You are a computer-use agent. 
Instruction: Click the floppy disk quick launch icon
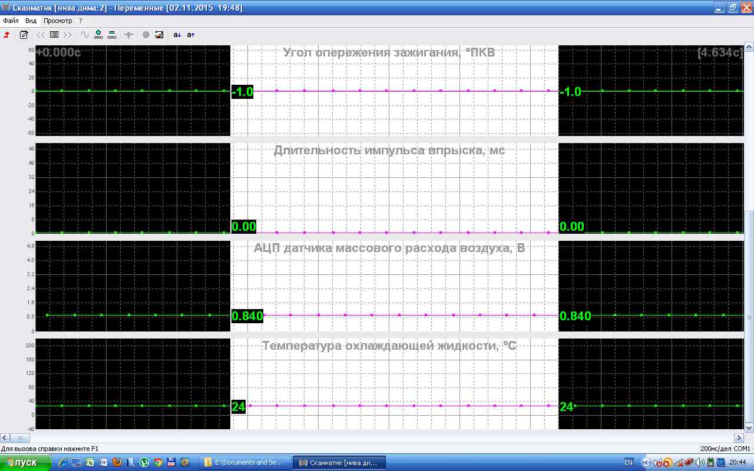[x=171, y=462]
